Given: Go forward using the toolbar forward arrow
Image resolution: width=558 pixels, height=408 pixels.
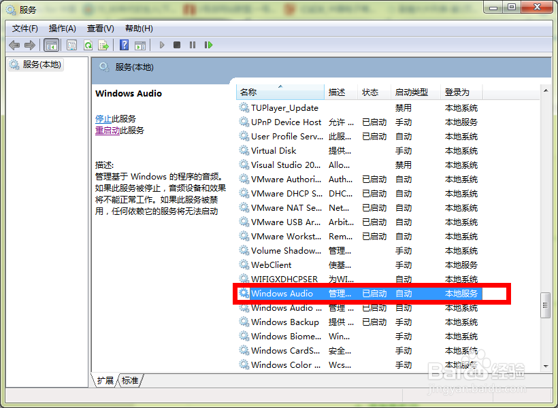Looking at the screenshot, I should pyautogui.click(x=29, y=45).
